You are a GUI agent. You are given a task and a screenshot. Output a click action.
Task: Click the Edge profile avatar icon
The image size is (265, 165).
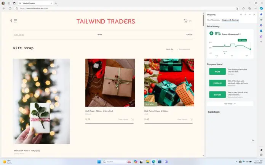coord(3,3)
